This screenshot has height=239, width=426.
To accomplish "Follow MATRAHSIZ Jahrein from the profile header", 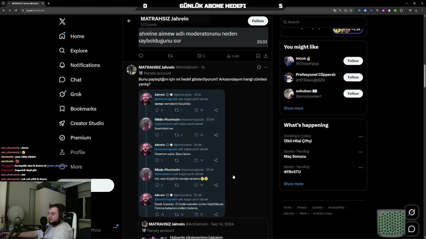I will tap(258, 21).
